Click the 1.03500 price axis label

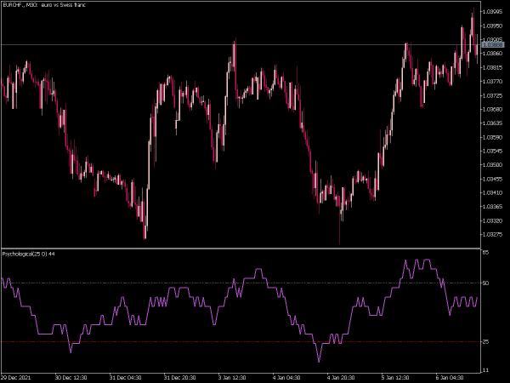tap(492, 164)
